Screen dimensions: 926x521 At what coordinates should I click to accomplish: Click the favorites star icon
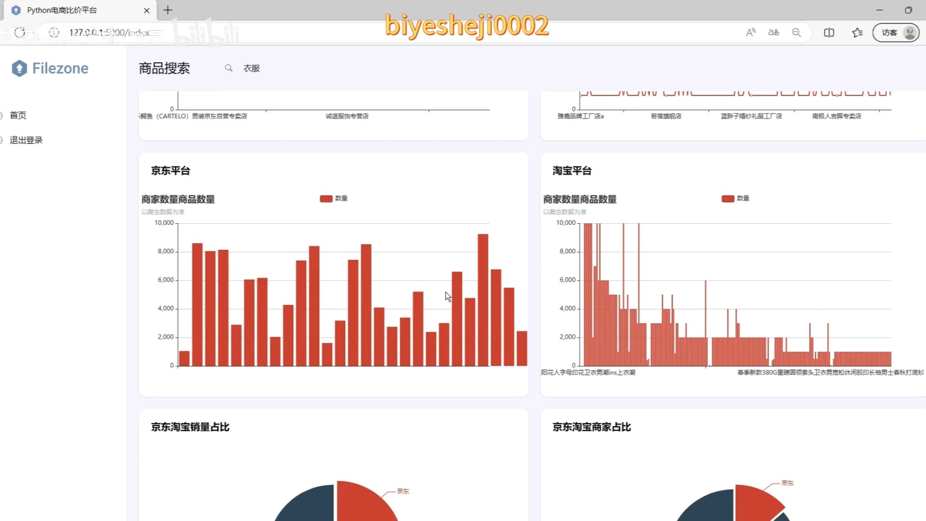(x=857, y=32)
